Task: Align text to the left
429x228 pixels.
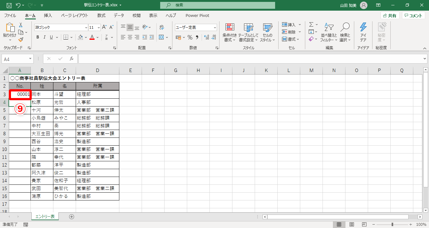Action: click(123, 37)
